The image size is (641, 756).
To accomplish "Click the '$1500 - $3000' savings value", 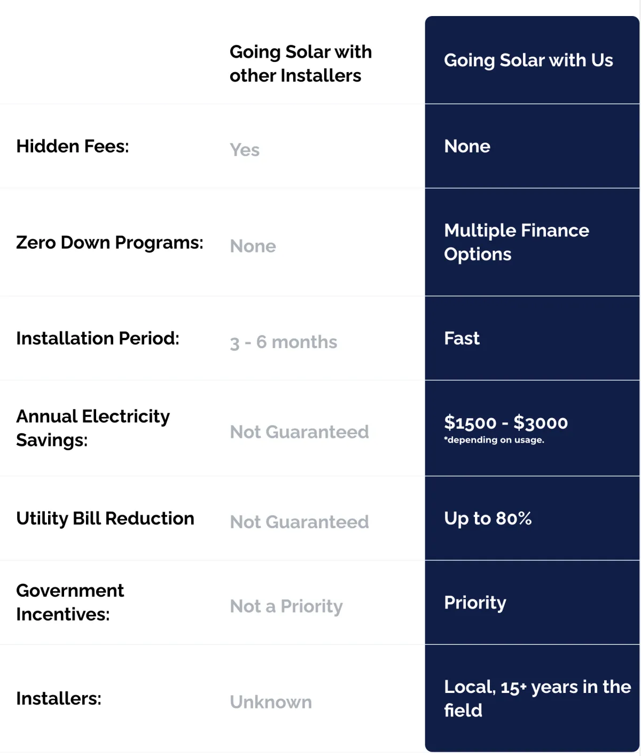I will (506, 422).
